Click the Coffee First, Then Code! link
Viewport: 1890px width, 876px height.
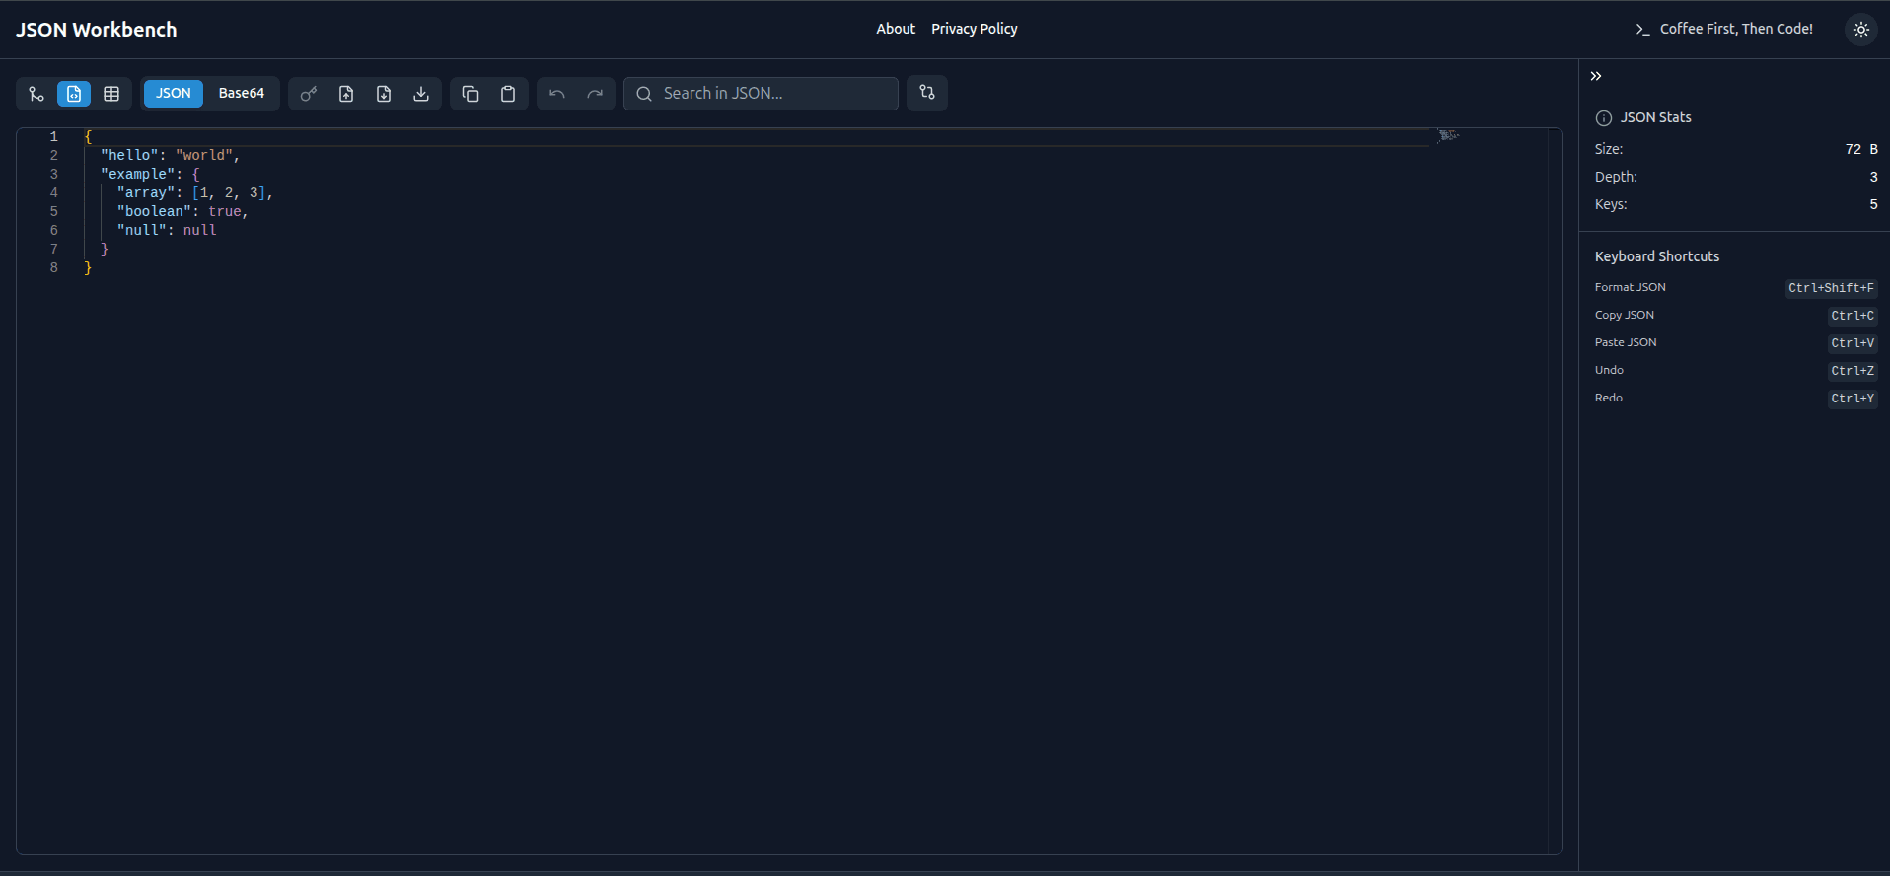(1724, 29)
